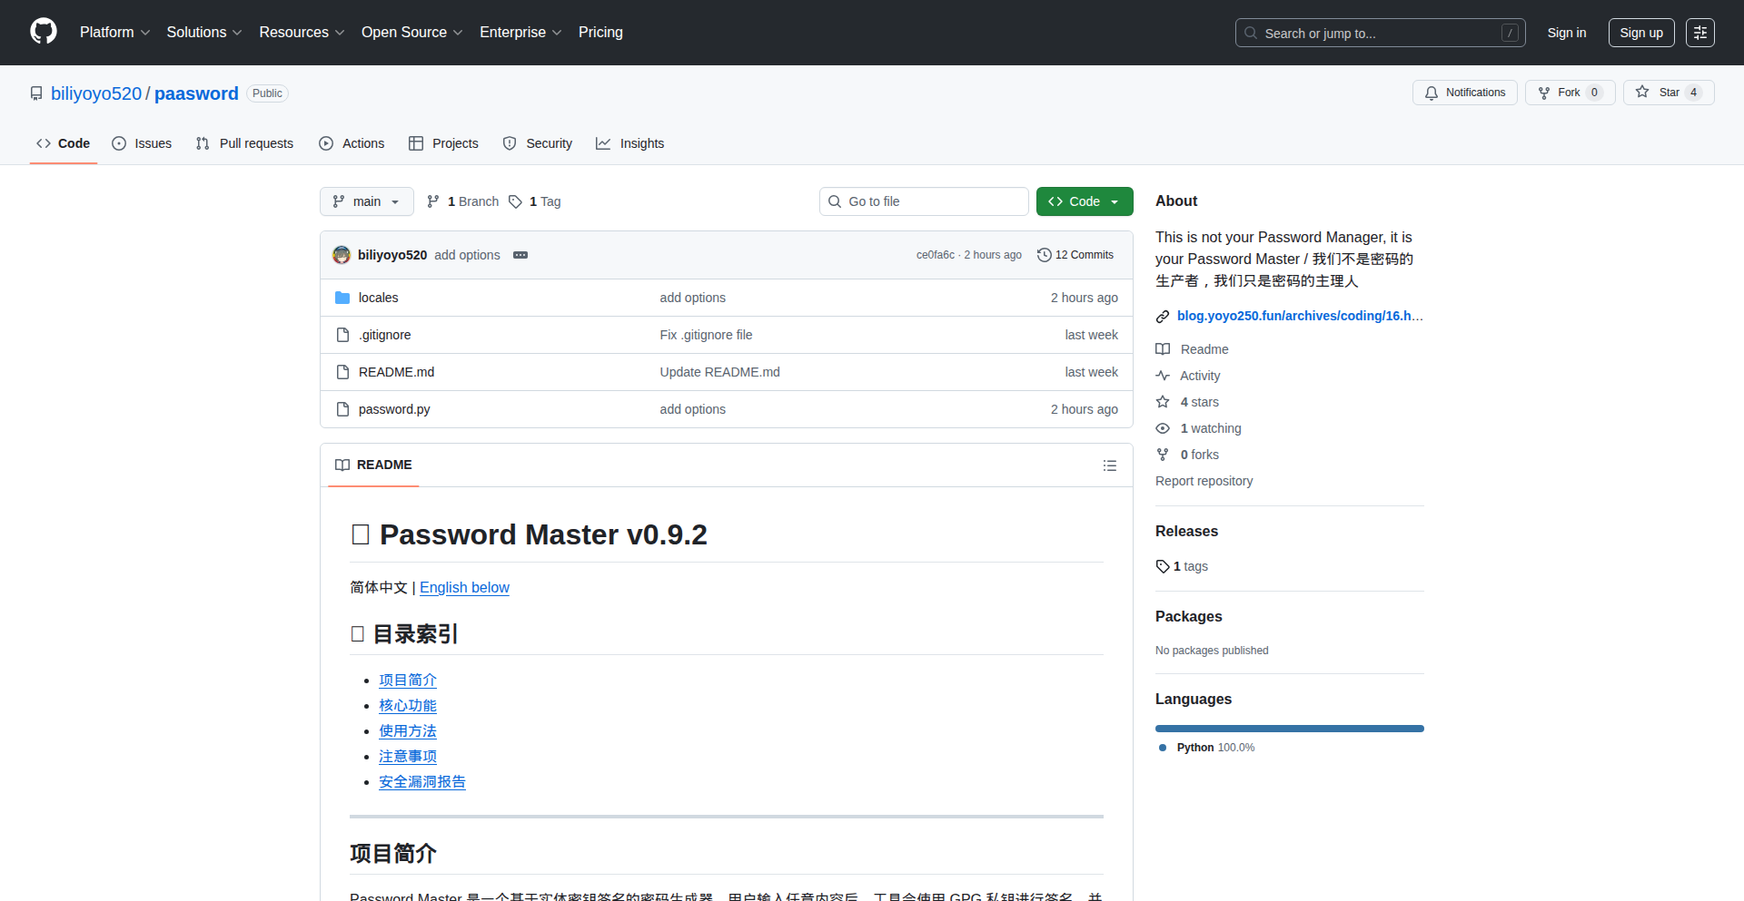Switch to the Pull requests tab
This screenshot has height=901, width=1744.
coord(244,143)
